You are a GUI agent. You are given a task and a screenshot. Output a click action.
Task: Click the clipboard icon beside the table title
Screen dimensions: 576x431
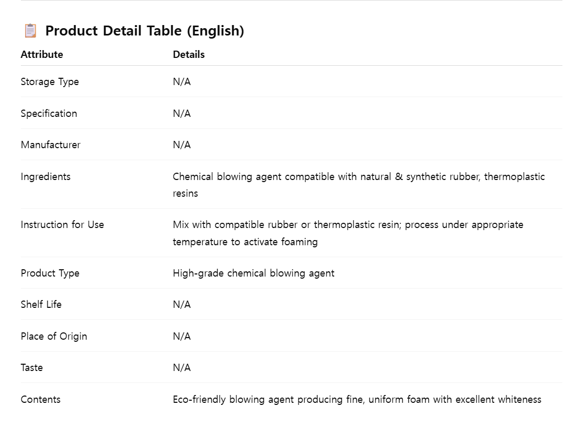tap(30, 31)
